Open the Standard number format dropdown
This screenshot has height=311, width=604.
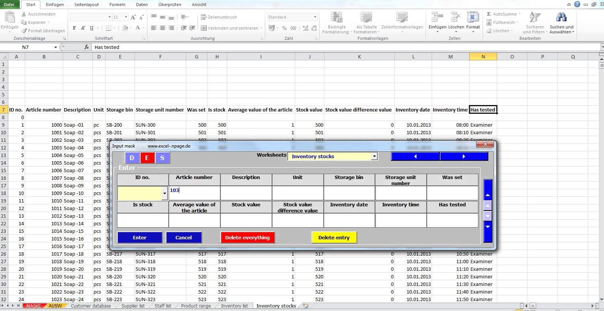315,17
